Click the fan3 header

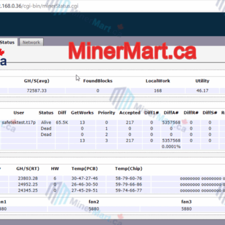pos(186,202)
